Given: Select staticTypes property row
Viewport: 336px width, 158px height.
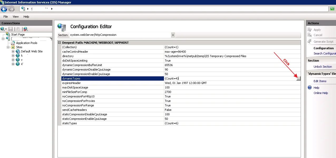Looking at the screenshot, I should 181,123.
